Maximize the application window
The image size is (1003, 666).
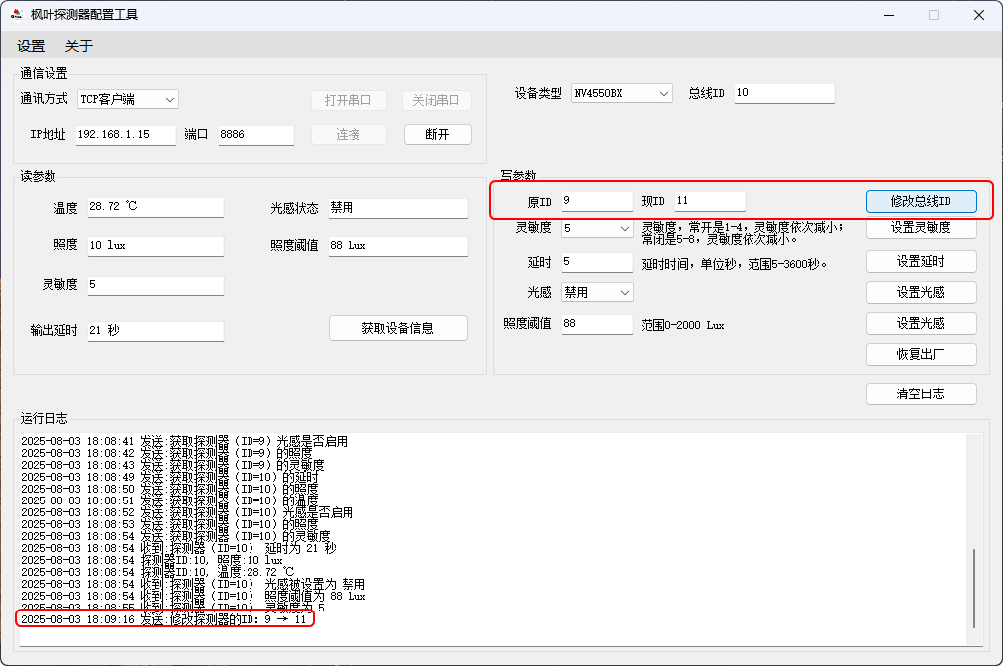pyautogui.click(x=934, y=15)
